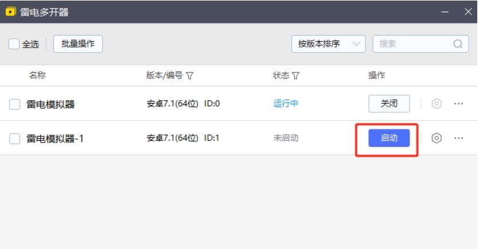Tick the checkbox for 雷电模拟器
Screen dimensions: 479x249
[x=15, y=104]
